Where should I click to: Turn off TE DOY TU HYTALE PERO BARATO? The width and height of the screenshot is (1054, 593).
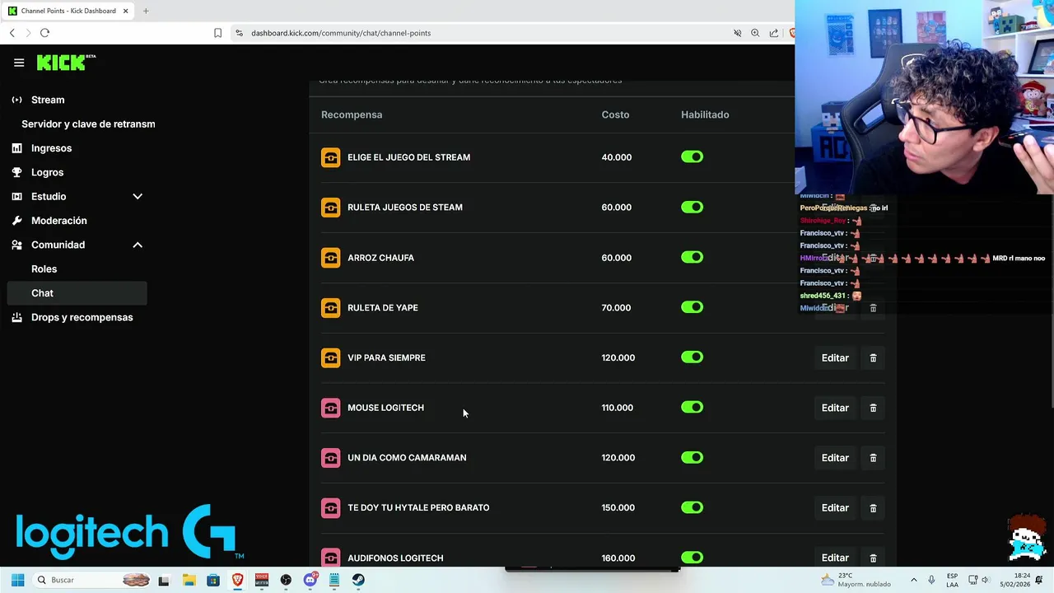[x=692, y=507]
